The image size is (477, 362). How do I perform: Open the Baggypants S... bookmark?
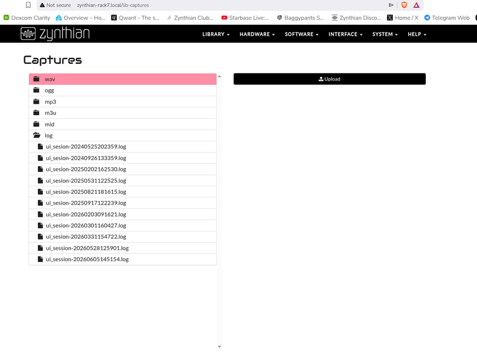coord(300,17)
